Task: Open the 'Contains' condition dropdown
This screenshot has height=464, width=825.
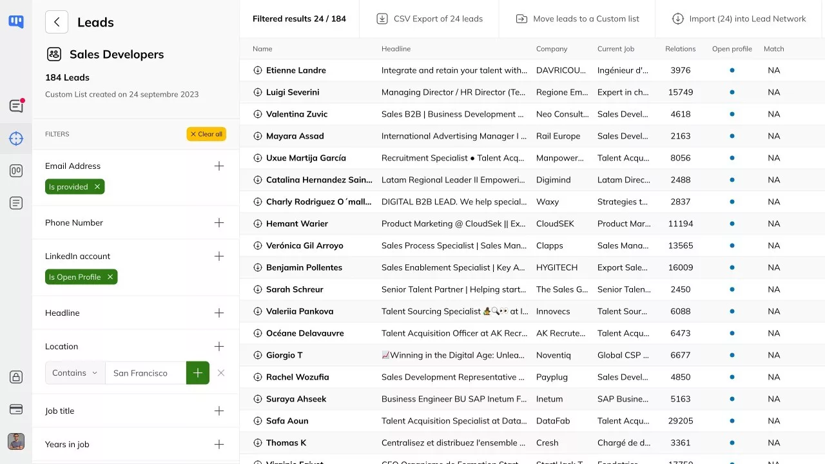Action: 75,373
